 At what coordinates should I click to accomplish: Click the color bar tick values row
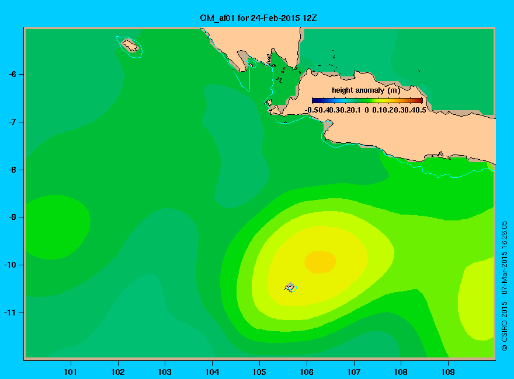pyautogui.click(x=366, y=110)
